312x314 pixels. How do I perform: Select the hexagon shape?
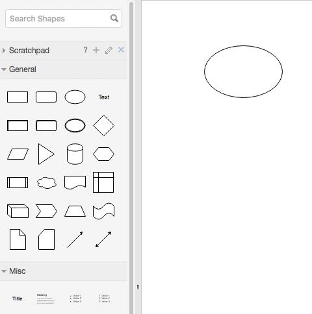(x=103, y=154)
